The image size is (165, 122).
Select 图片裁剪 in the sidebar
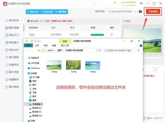(12, 87)
